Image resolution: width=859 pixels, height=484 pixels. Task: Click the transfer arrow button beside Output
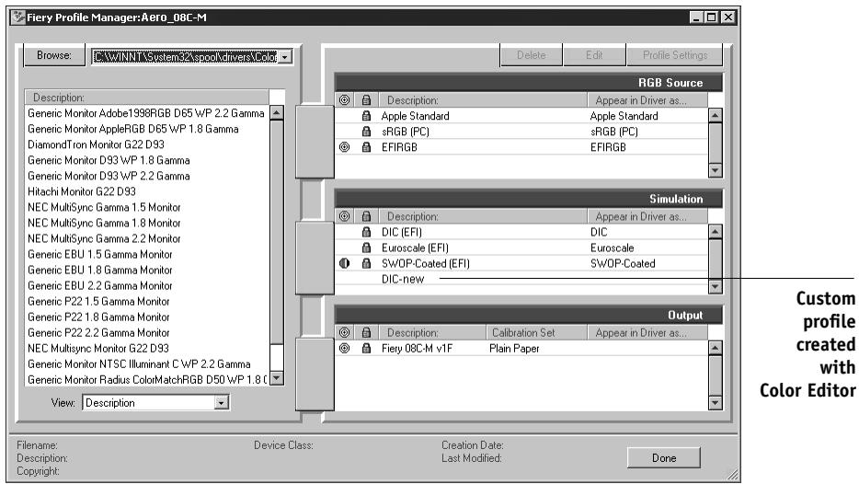(315, 374)
